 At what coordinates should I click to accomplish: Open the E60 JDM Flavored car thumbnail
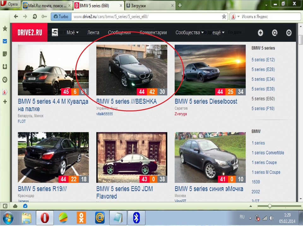[x=132, y=157]
